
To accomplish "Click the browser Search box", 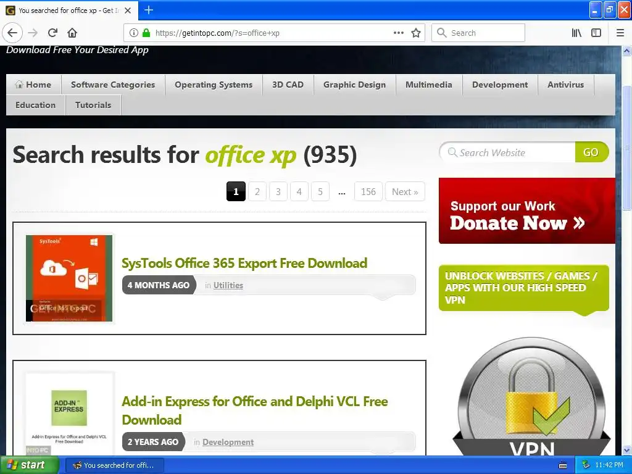I will coord(478,33).
